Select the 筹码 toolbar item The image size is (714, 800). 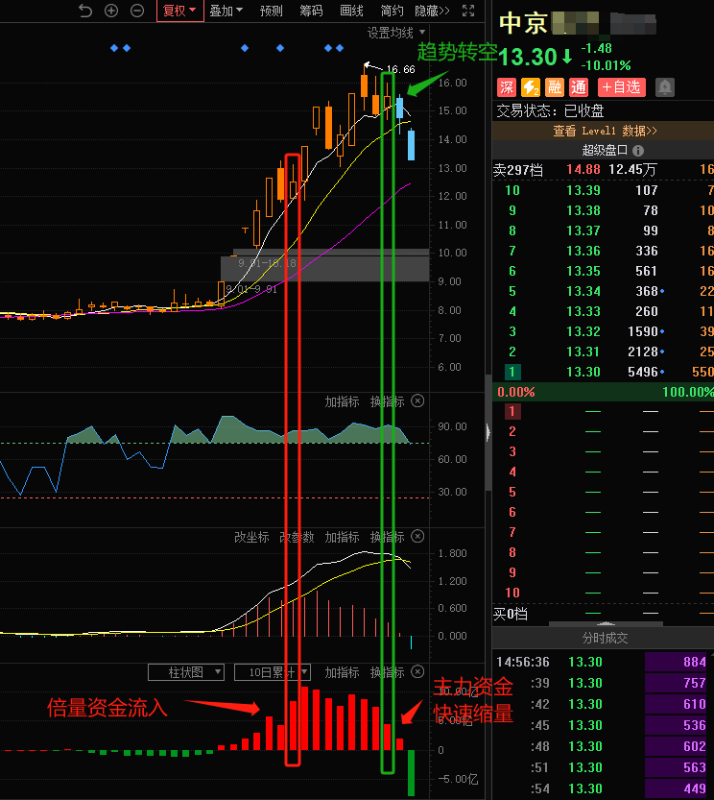click(311, 11)
